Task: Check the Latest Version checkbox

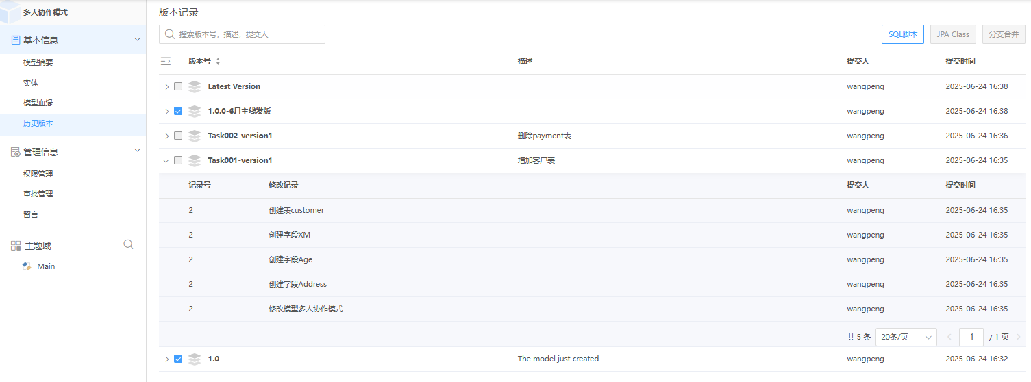Action: 178,86
